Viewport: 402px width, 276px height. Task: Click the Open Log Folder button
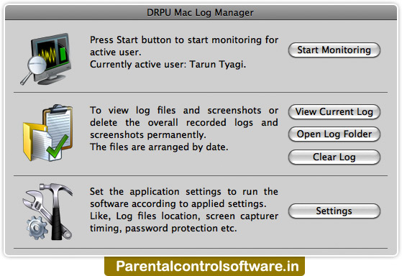click(x=334, y=134)
